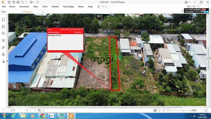Image resolution: width=211 pixels, height=119 pixels.
Task: Open the File menu
Action: (x=4, y=7)
